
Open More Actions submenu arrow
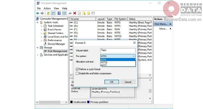pyautogui.click(x=171, y=29)
